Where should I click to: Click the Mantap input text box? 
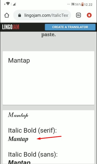point(48,78)
